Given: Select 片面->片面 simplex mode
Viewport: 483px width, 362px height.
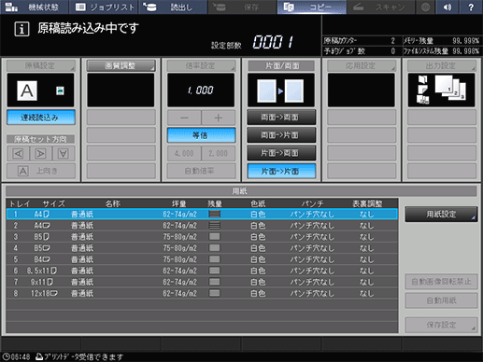Looking at the screenshot, I should point(281,171).
